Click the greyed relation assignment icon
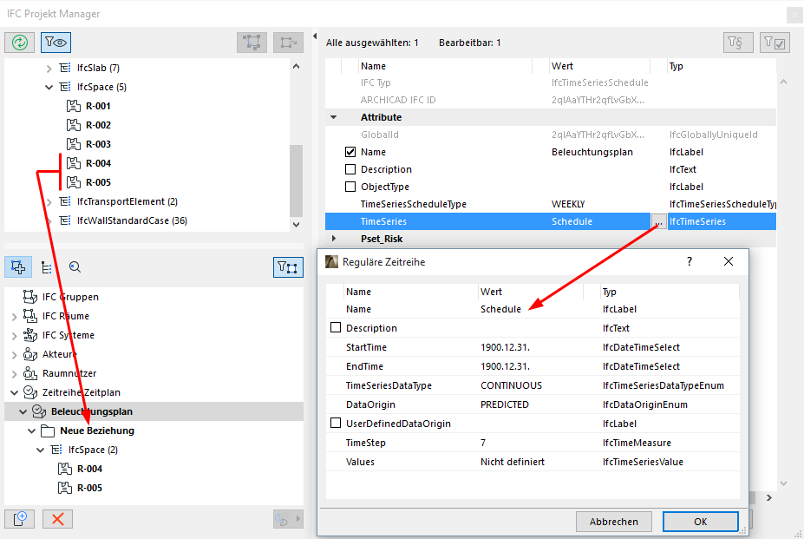 pos(288,42)
